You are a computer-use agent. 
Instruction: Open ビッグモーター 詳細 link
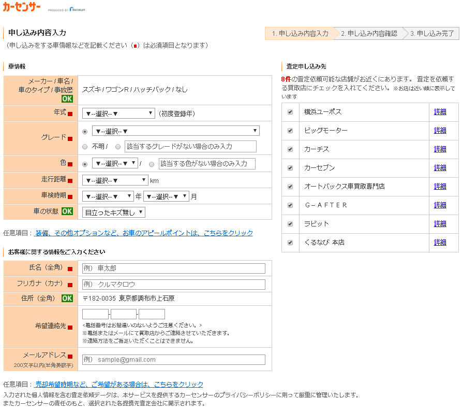(x=440, y=131)
